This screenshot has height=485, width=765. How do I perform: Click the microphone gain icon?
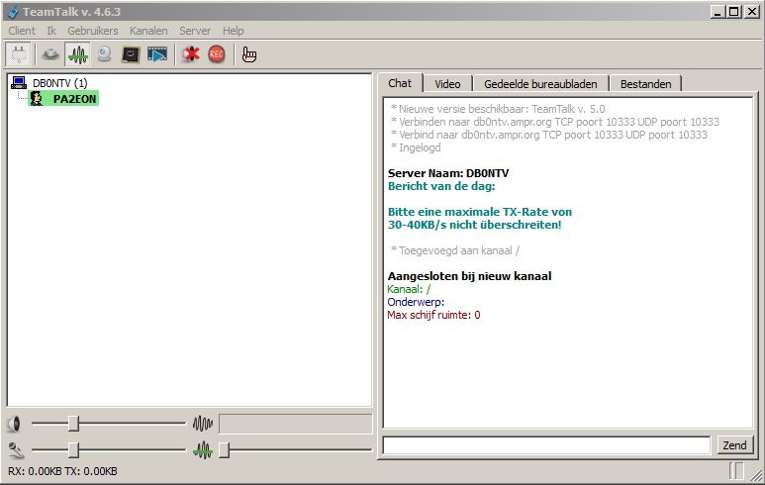click(16, 450)
